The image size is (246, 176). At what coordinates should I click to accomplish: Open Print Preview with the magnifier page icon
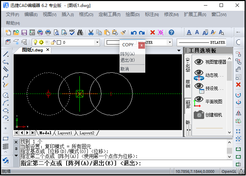[56, 32]
